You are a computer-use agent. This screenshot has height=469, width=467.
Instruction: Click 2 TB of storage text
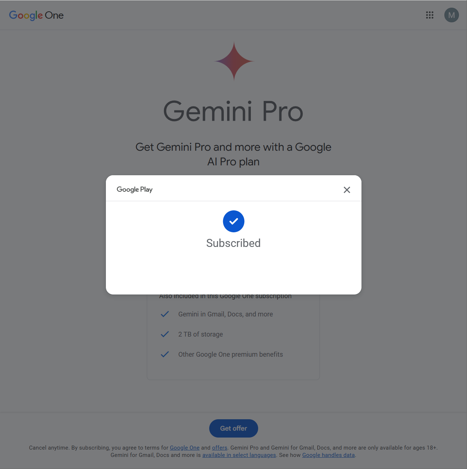(x=200, y=334)
